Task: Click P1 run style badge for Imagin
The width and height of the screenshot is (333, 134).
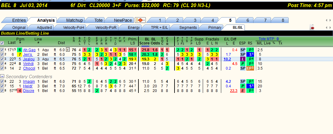Action: pos(250,81)
